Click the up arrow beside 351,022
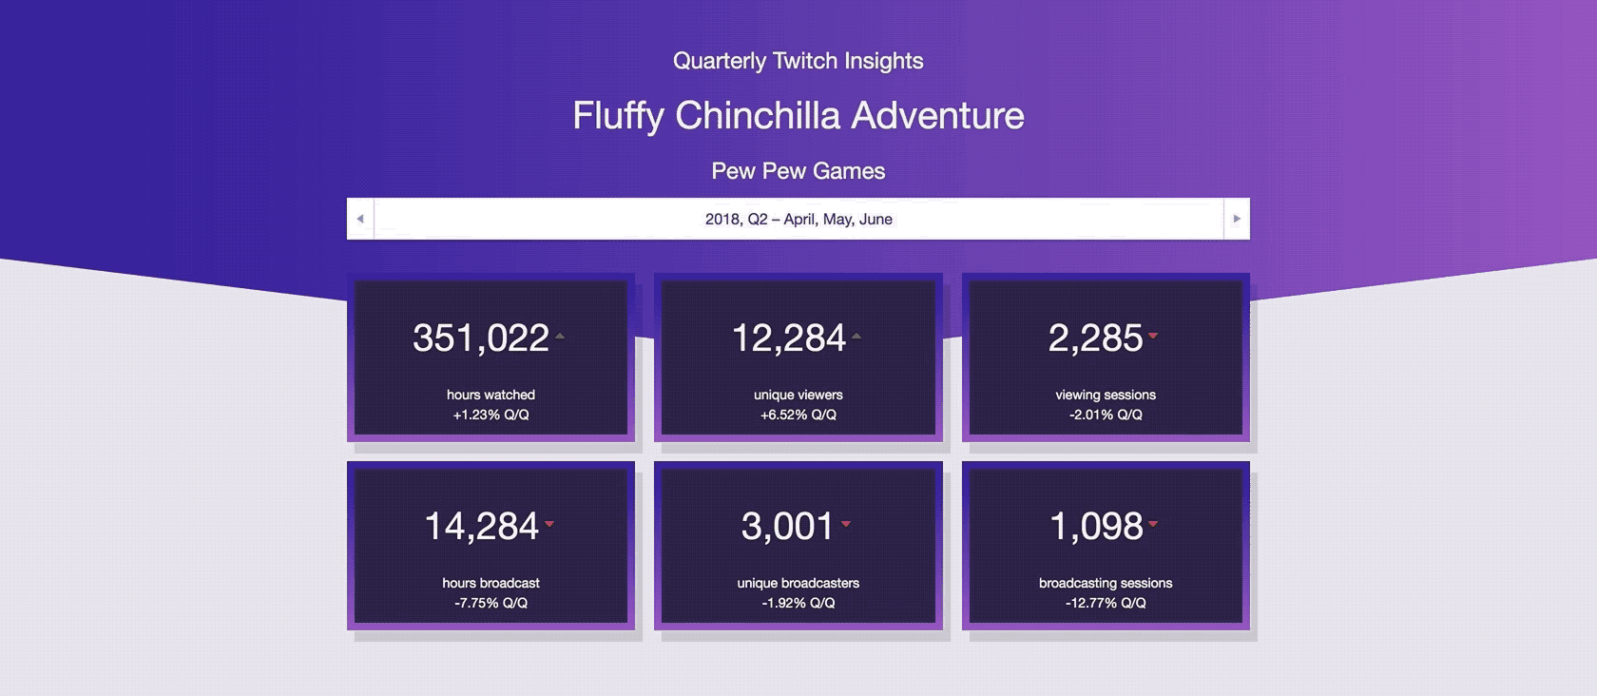The width and height of the screenshot is (1597, 696). 560,336
